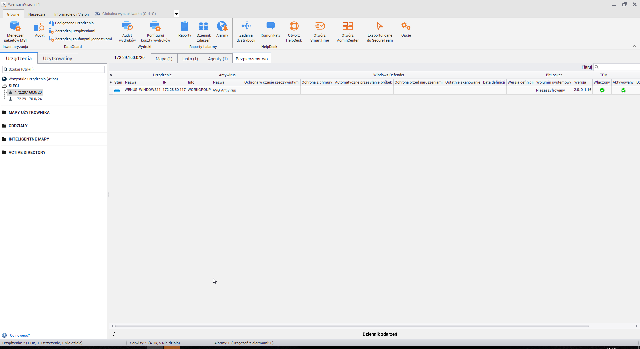Open the MSI package manager

point(15,31)
